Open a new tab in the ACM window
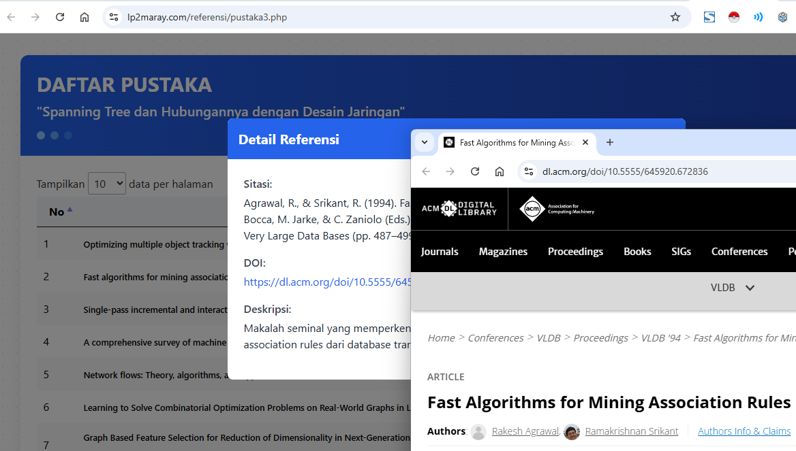Screen dimensions: 796x451 [610, 142]
